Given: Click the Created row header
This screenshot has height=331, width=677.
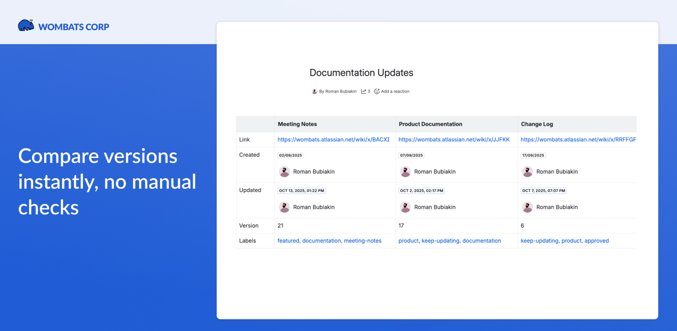Looking at the screenshot, I should coord(249,155).
